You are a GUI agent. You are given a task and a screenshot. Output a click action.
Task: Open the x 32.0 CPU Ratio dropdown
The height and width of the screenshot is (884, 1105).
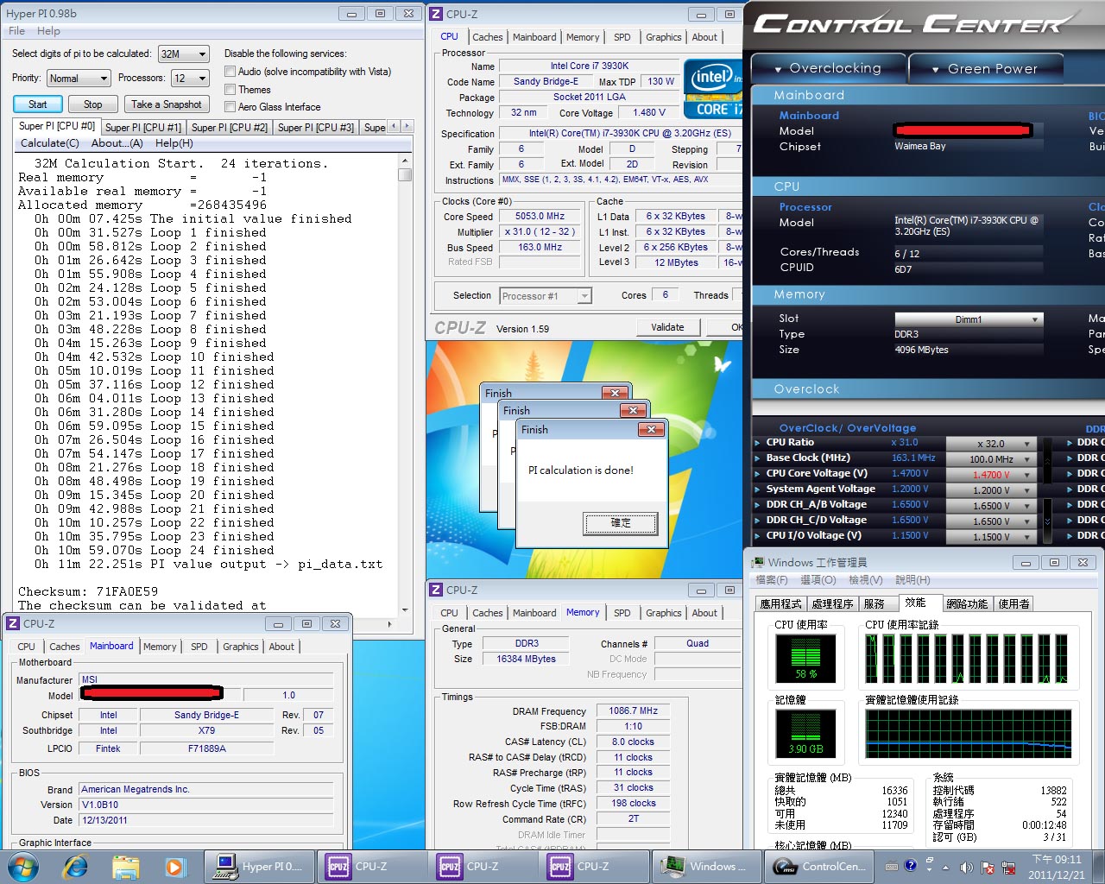(x=990, y=444)
